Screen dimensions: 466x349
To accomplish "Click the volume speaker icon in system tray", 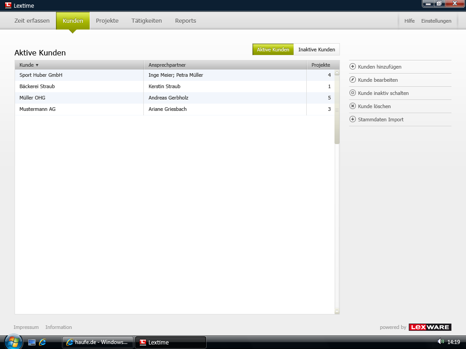I will pos(441,342).
